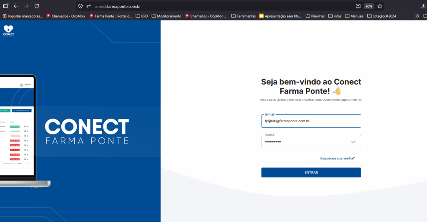
Task: Click the large CONECT FARMA PONTE wordmark
Action: (x=87, y=131)
